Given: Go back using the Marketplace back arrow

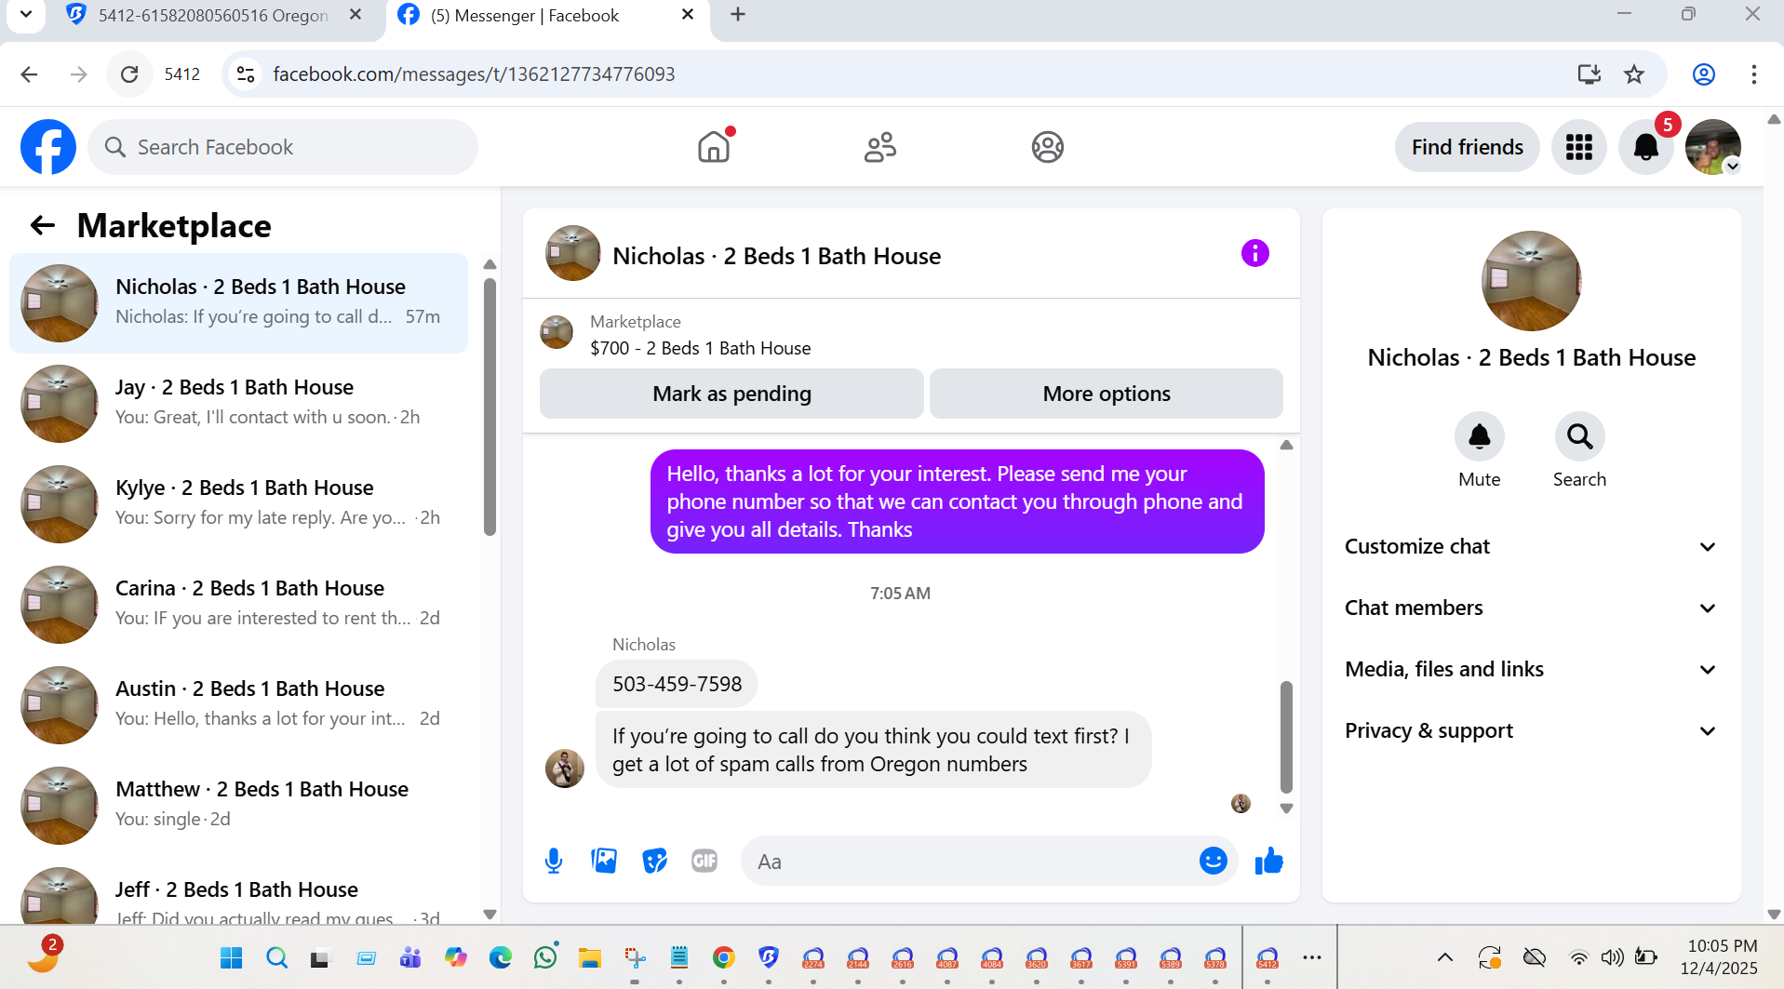Looking at the screenshot, I should (43, 225).
